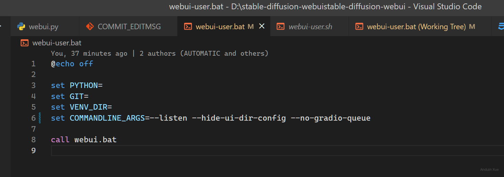Open the COMMIT_EDITMSG tab
Viewport: 504px width, 177px height.
pyautogui.click(x=129, y=27)
